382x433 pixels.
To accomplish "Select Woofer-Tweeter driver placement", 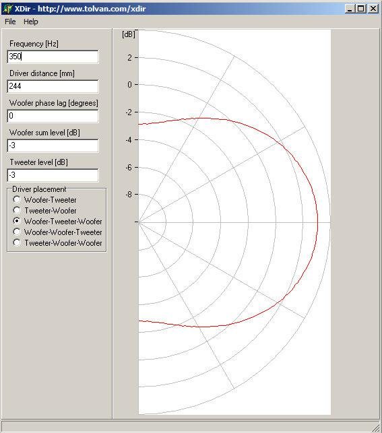I will pyautogui.click(x=44, y=199).
